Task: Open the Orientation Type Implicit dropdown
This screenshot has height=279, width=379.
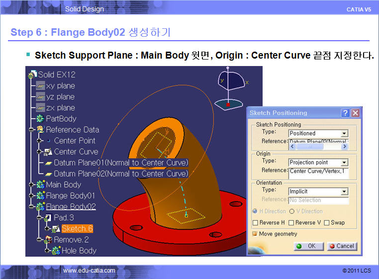Action: pos(344,192)
